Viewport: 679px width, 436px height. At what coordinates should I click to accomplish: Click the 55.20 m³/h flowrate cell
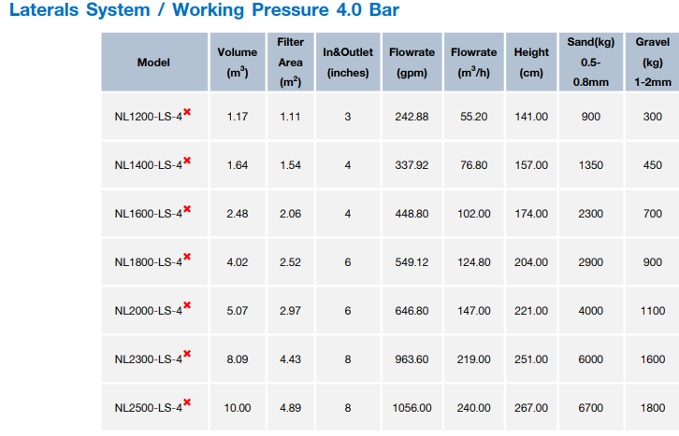(473, 117)
